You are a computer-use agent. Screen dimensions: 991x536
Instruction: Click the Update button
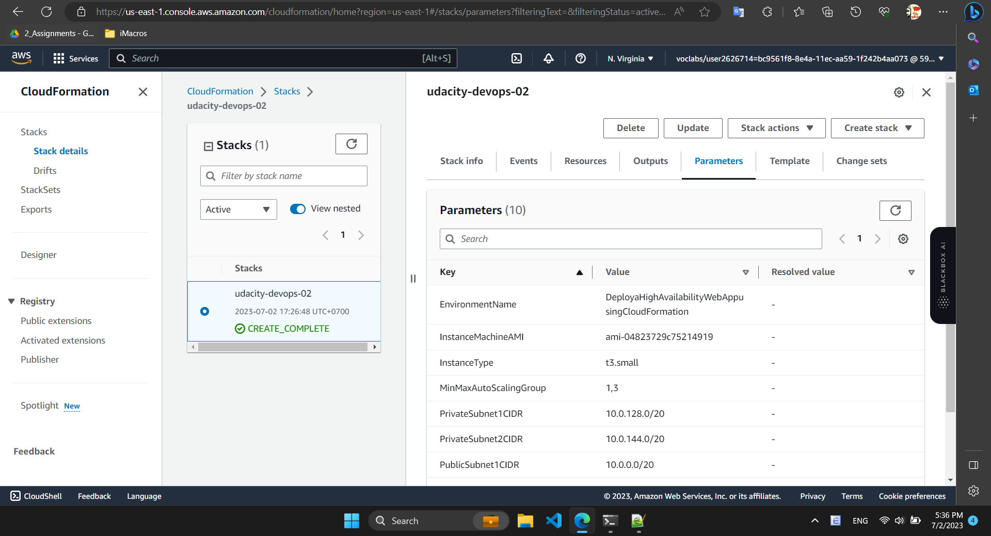pyautogui.click(x=693, y=128)
